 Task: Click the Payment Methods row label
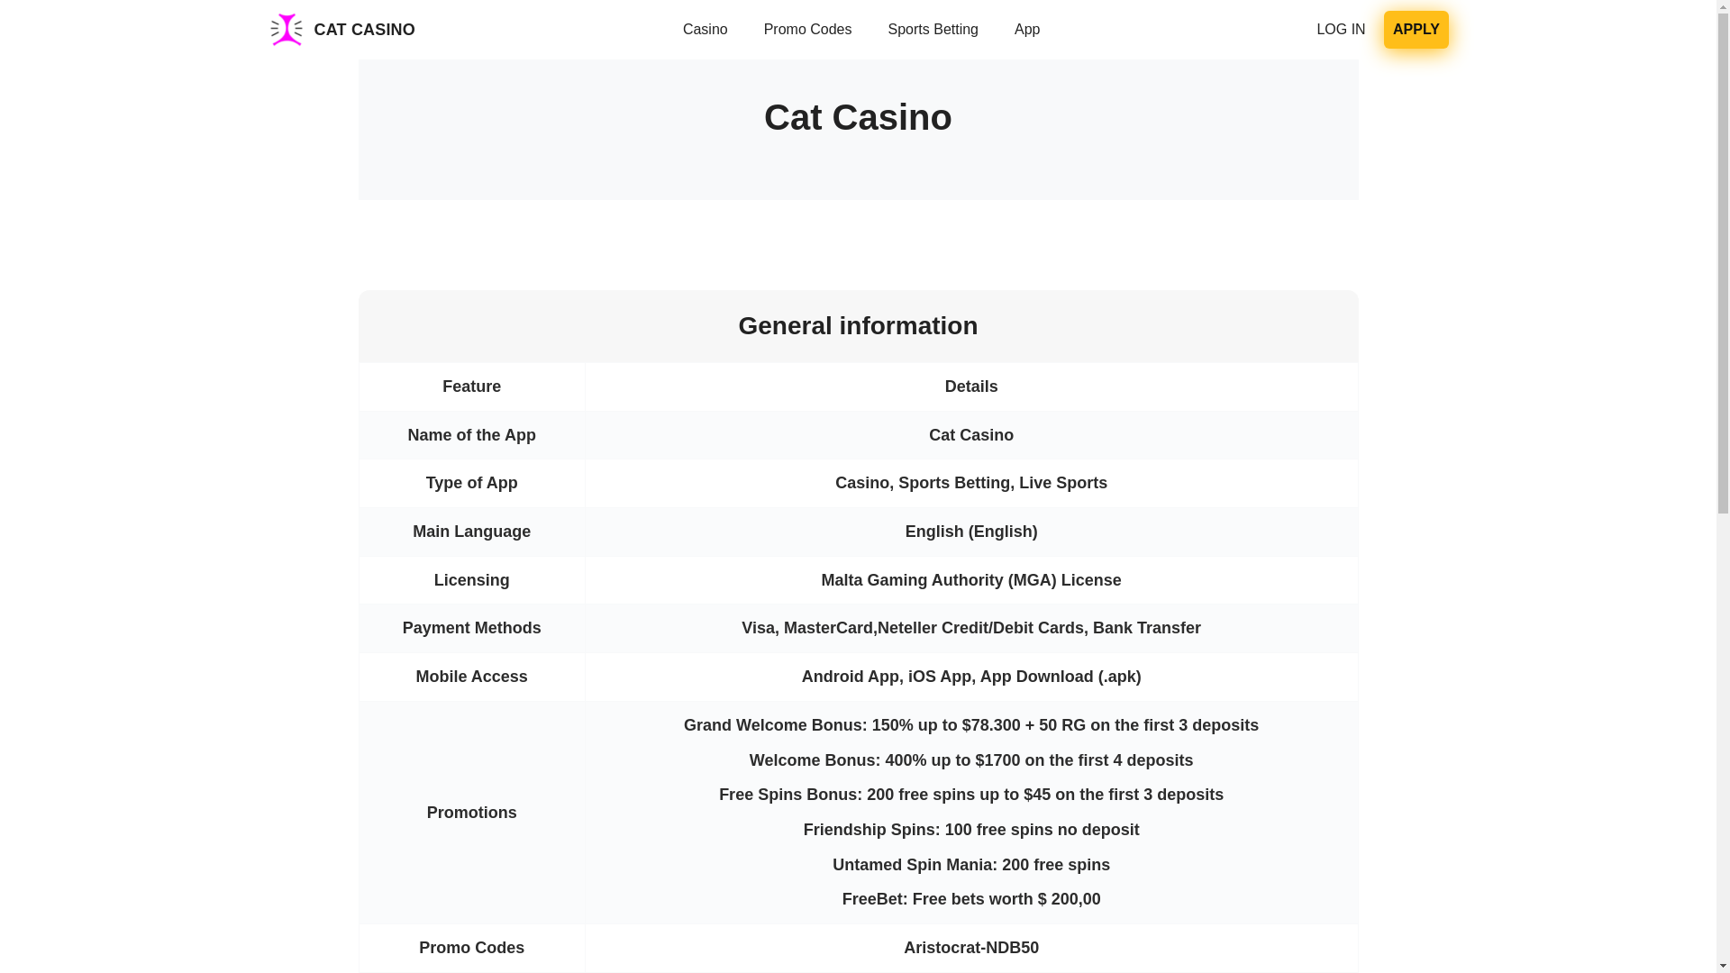(471, 628)
